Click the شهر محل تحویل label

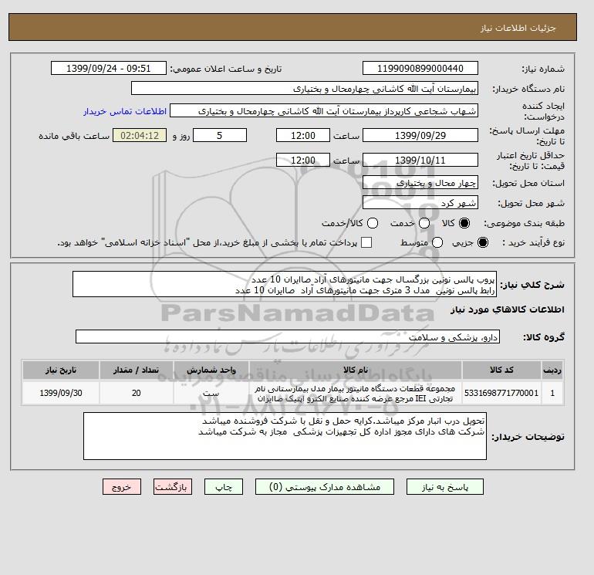pos(531,203)
